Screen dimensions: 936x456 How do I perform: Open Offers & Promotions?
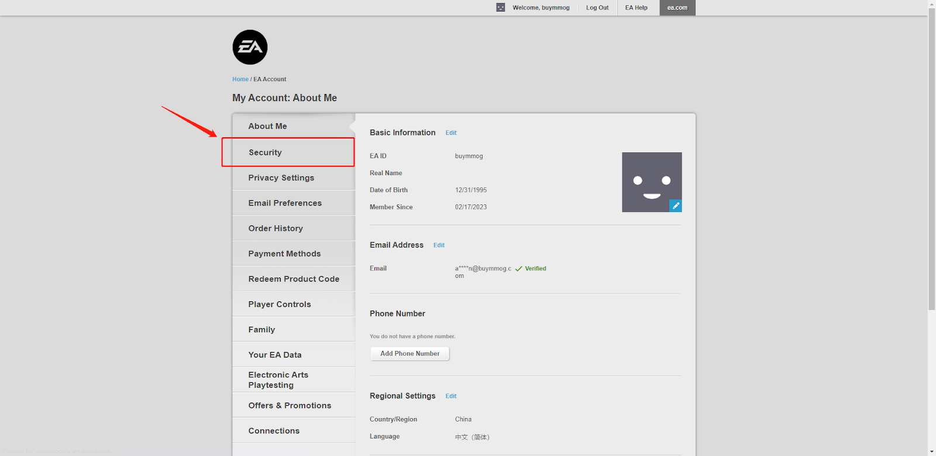tap(294, 405)
